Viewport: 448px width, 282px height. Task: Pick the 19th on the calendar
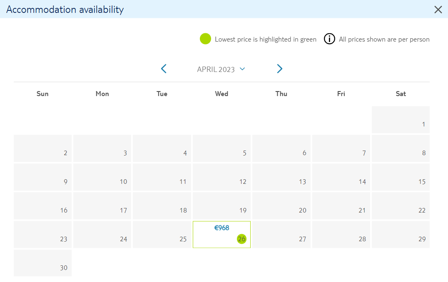(x=222, y=206)
